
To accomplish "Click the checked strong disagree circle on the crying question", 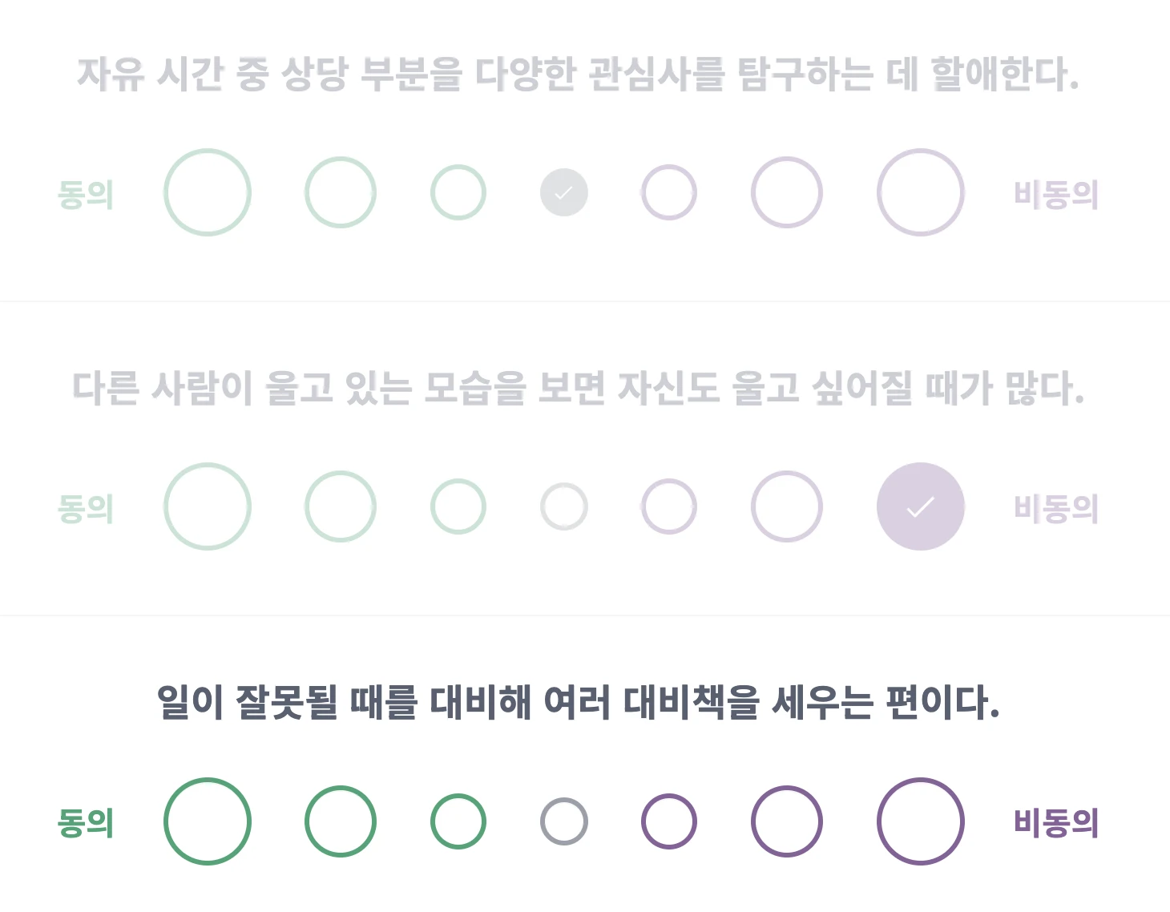I will 920,506.
